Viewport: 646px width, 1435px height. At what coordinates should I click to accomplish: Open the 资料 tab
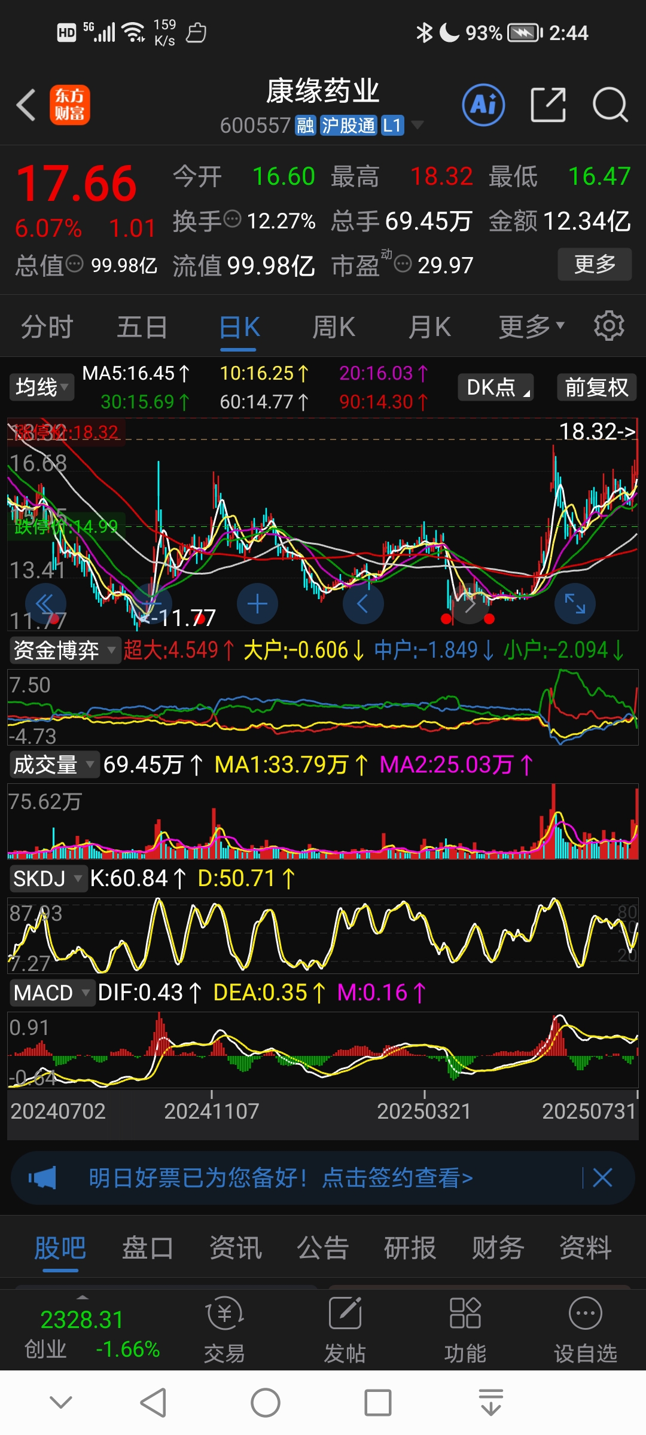(586, 1248)
